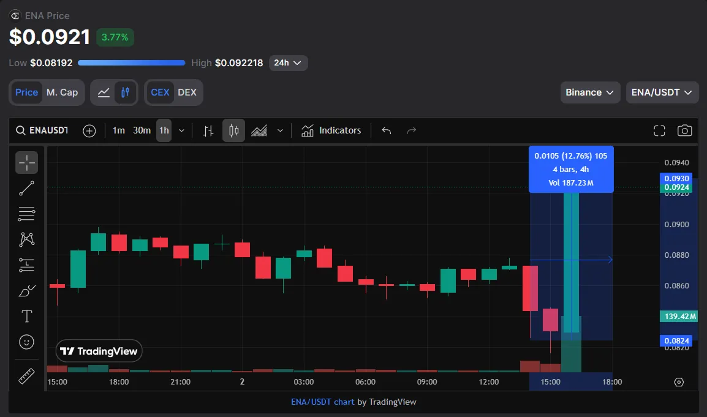Screen dimensions: 707x417
Task: Open the Binance exchange dropdown
Action: coord(590,92)
